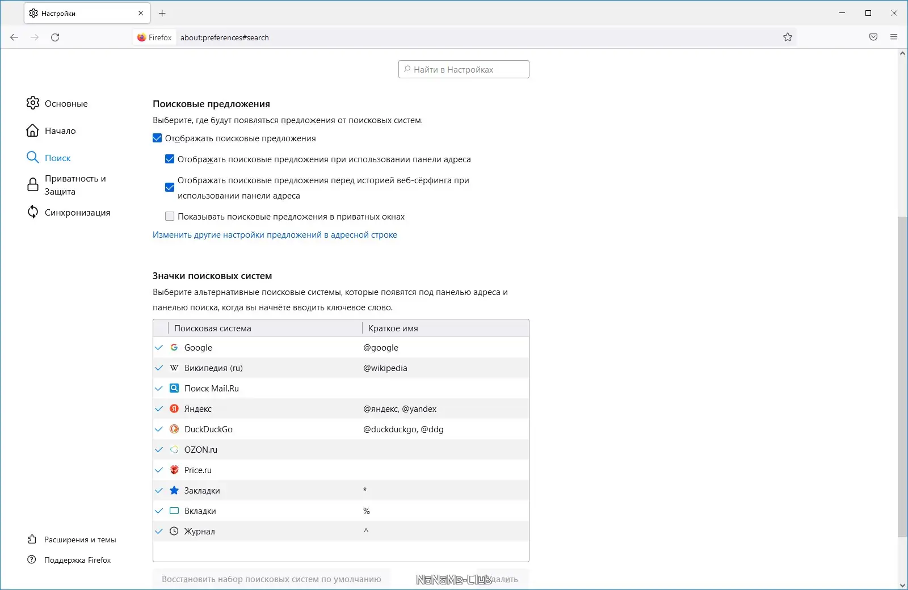Uncheck the Google search engine checkmark

click(x=159, y=348)
